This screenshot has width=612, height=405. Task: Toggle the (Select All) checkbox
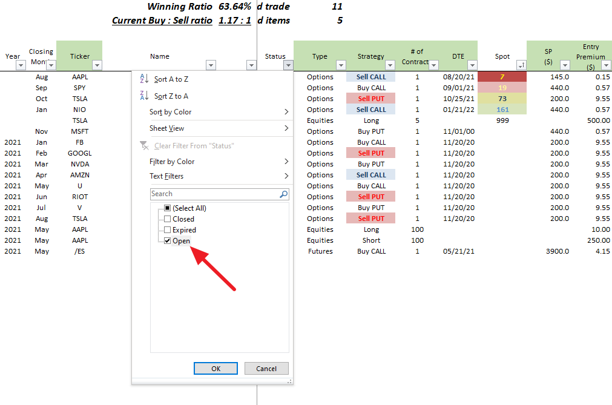pos(168,208)
